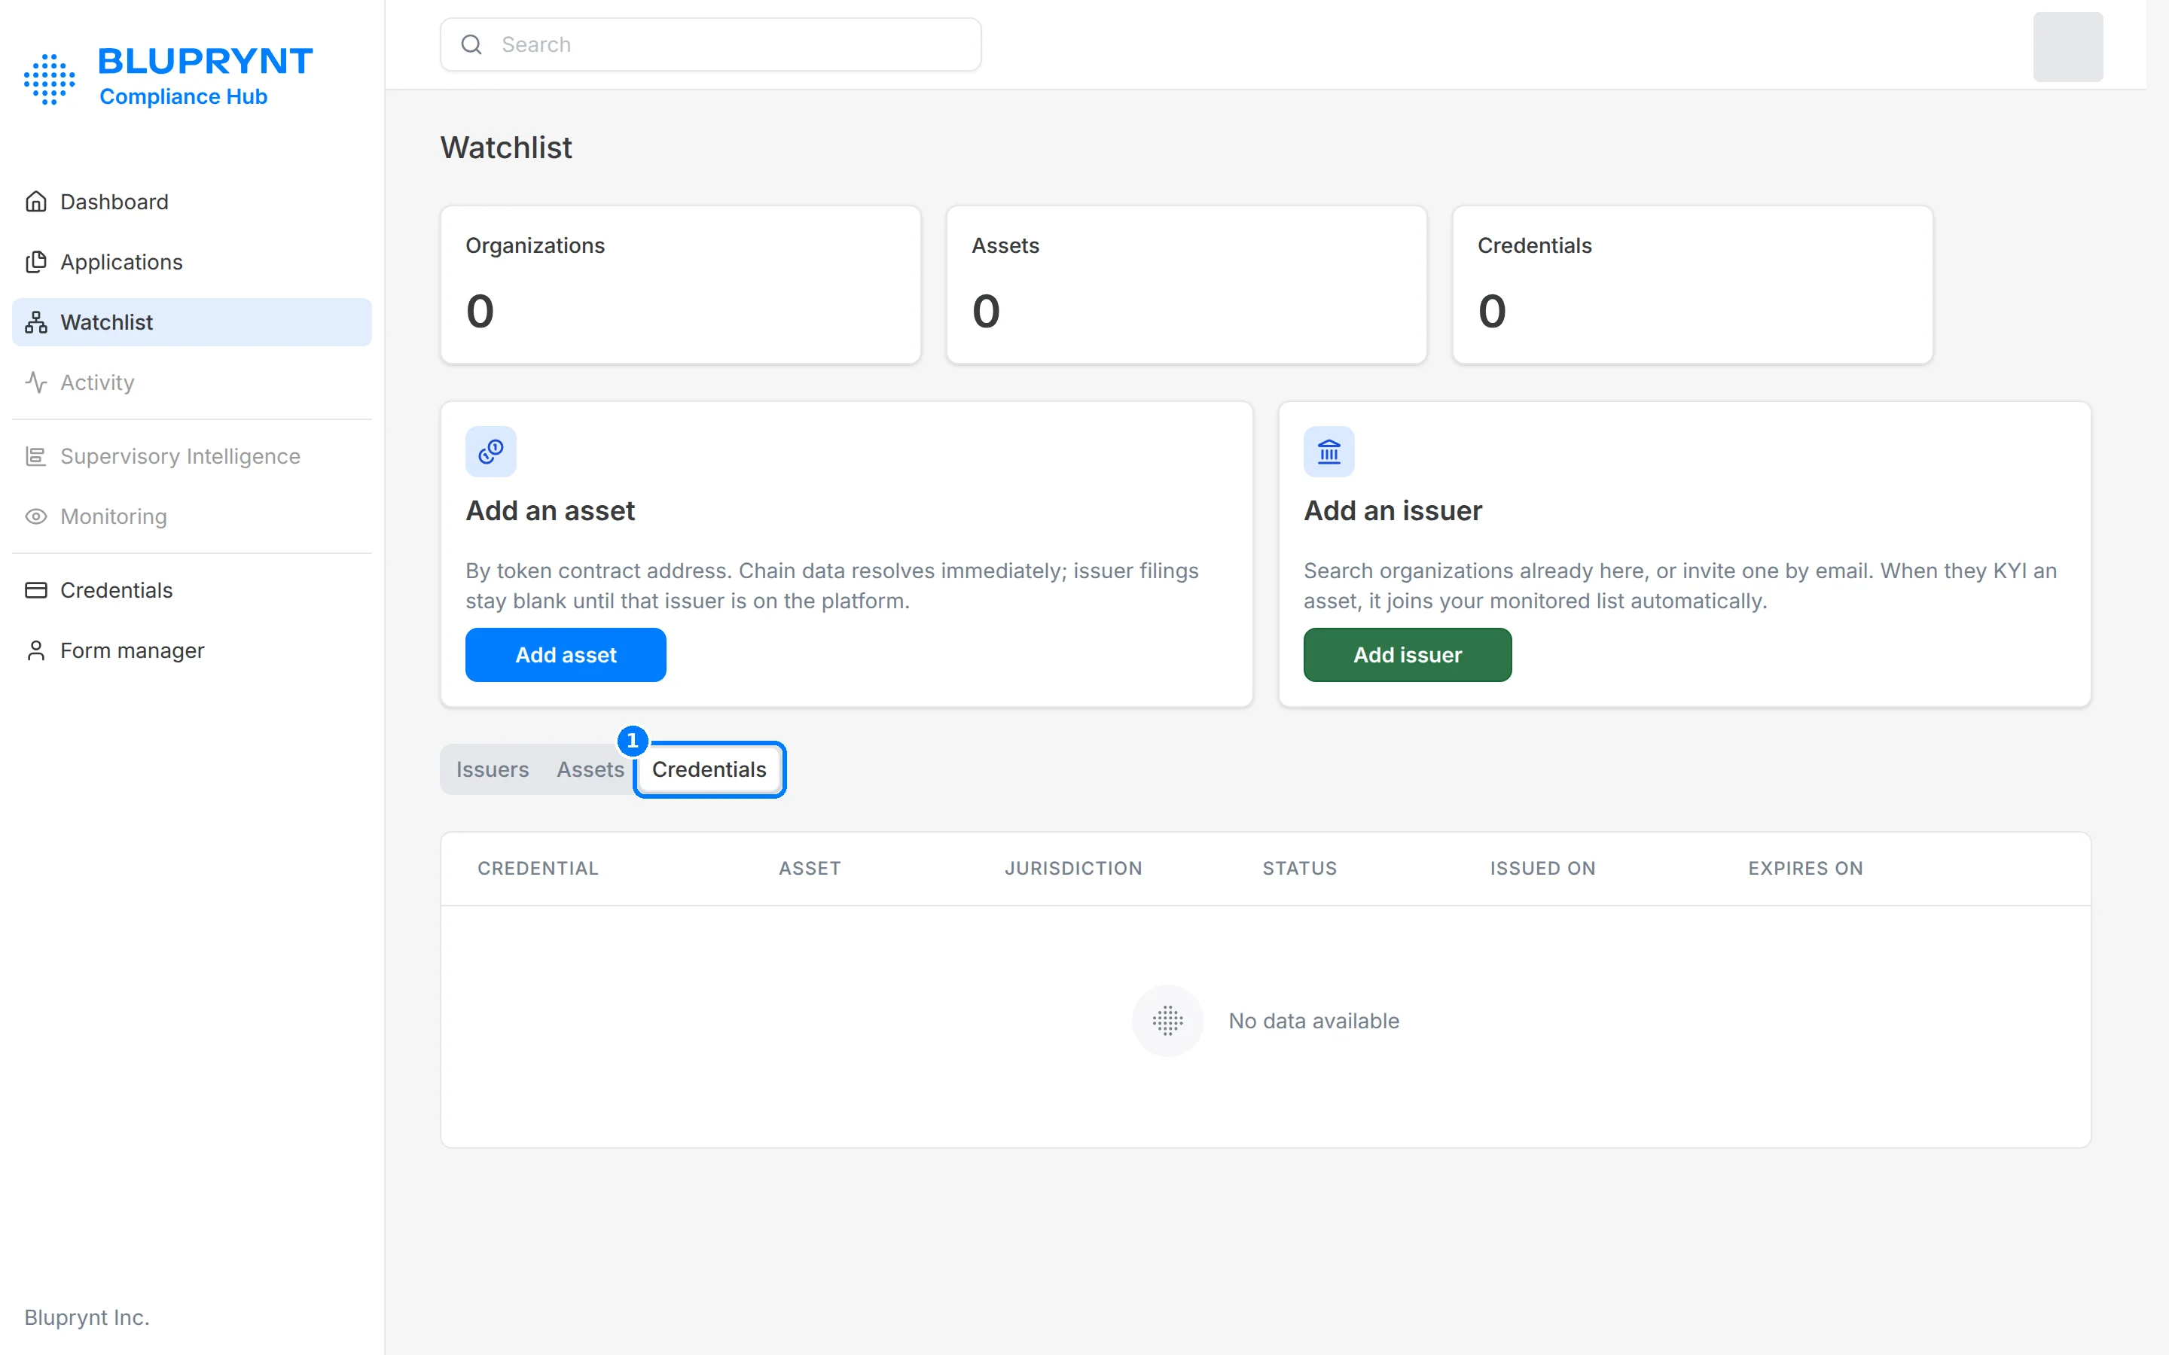Open Applications from the sidebar

tap(192, 262)
